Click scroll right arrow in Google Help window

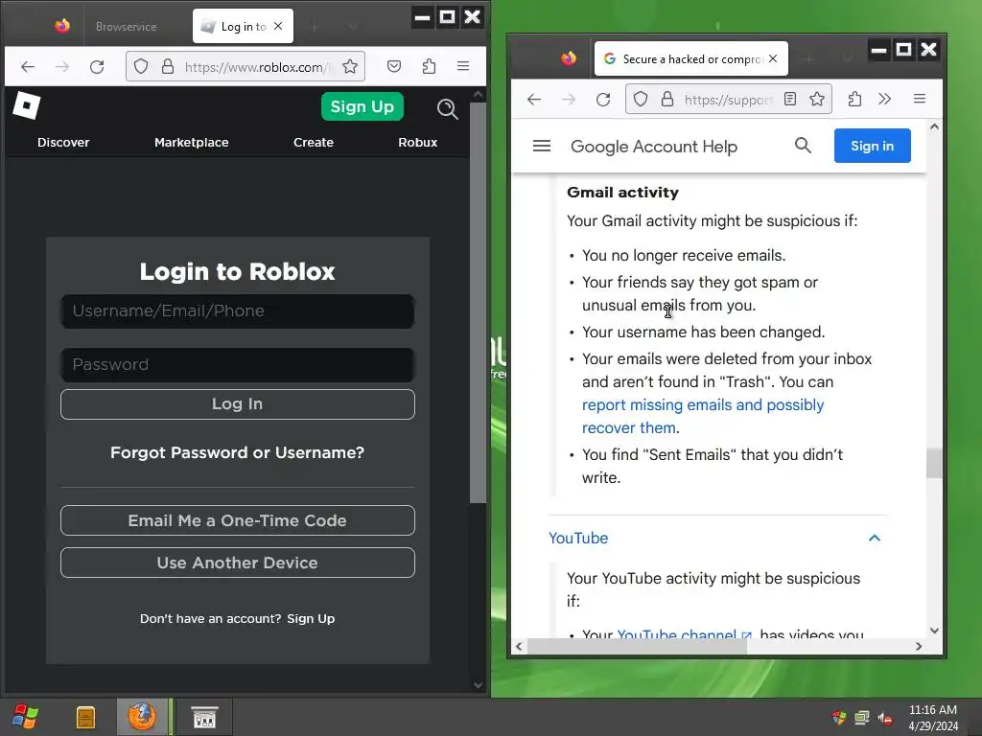[918, 647]
